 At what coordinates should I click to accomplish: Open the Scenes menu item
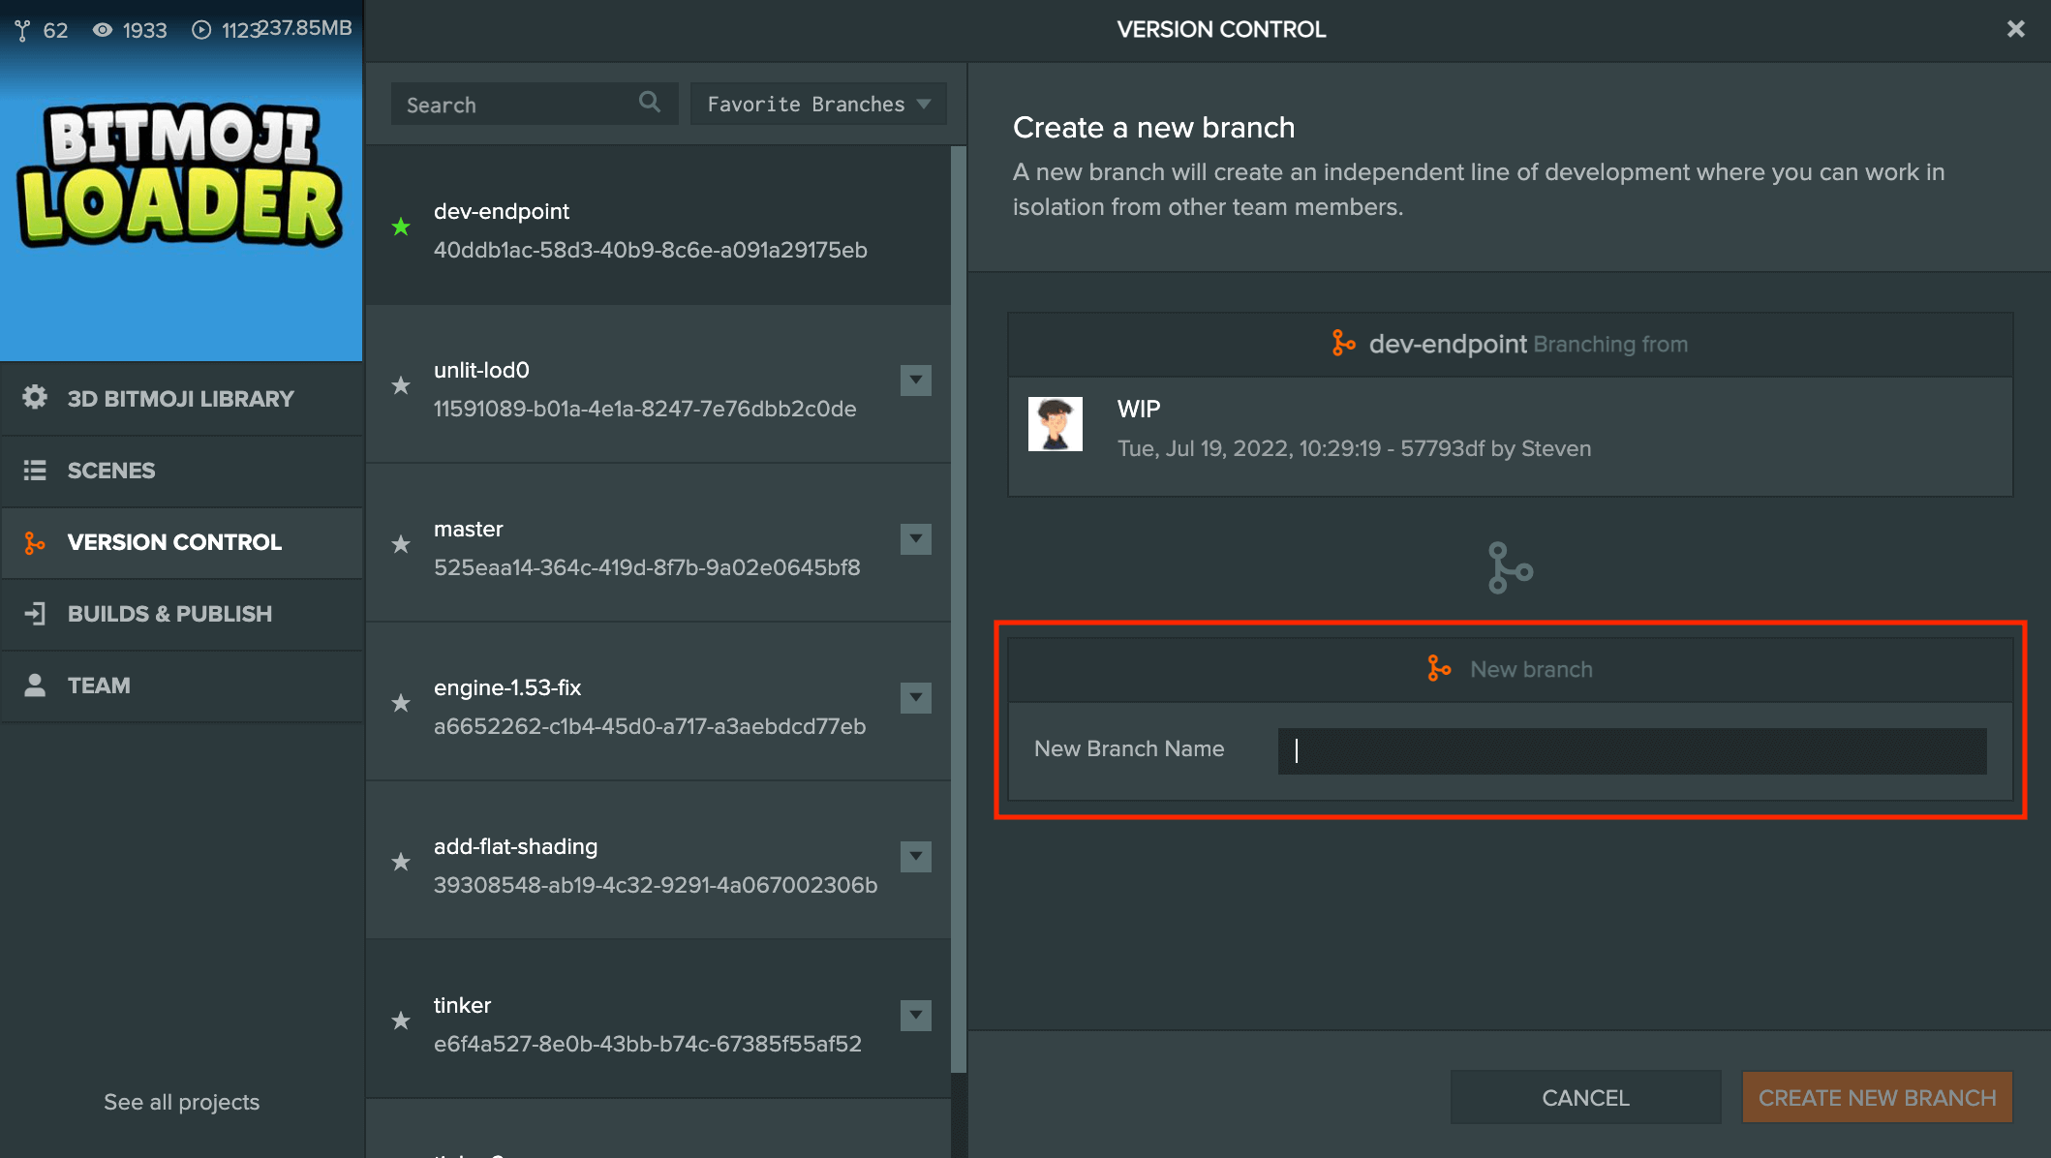(x=110, y=471)
